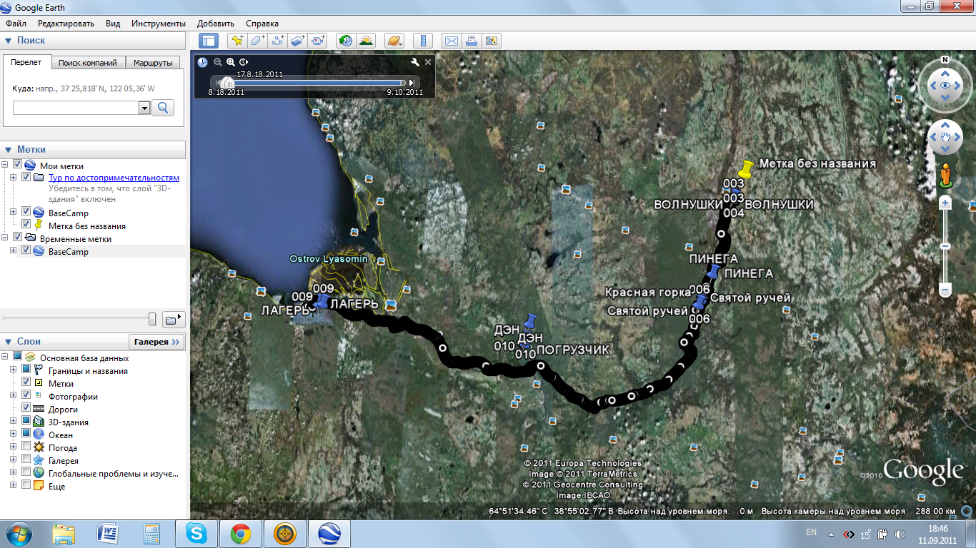Uncheck the Дороги layer checkbox
The height and width of the screenshot is (548, 976).
click(x=26, y=410)
